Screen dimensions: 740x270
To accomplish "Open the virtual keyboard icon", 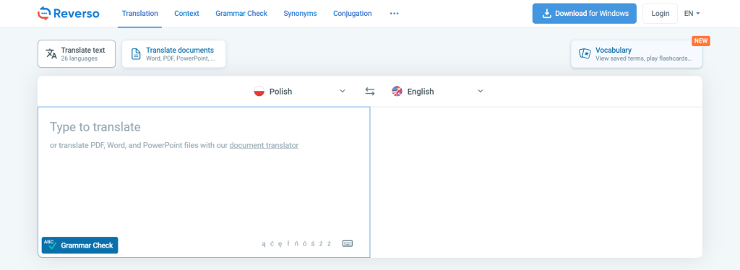I will click(x=348, y=243).
